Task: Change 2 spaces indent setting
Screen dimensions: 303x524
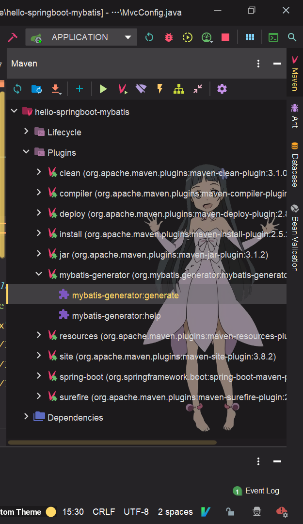Action: [x=175, y=512]
